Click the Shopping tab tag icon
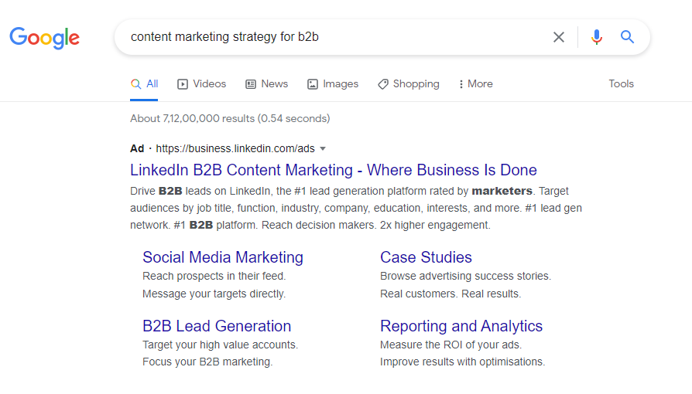 coord(383,84)
